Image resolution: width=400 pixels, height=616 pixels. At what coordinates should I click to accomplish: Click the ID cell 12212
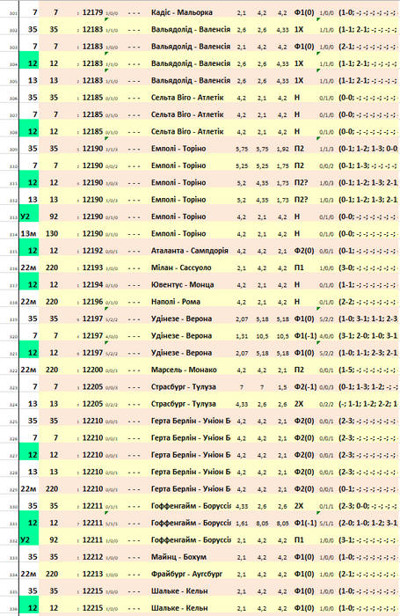(x=92, y=557)
